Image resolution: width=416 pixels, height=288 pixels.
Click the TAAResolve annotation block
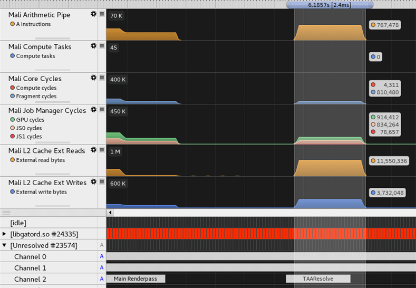318,279
